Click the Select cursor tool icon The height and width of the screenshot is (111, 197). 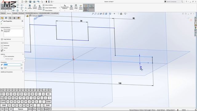tap(42, 2)
